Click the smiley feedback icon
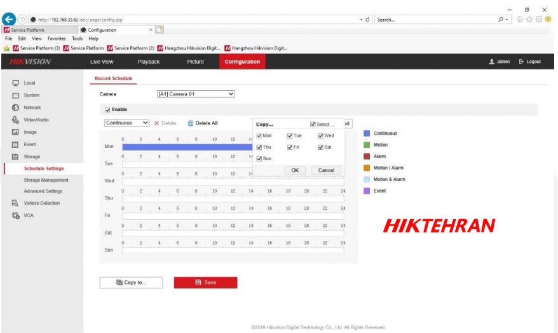The image size is (558, 333). click(x=548, y=19)
